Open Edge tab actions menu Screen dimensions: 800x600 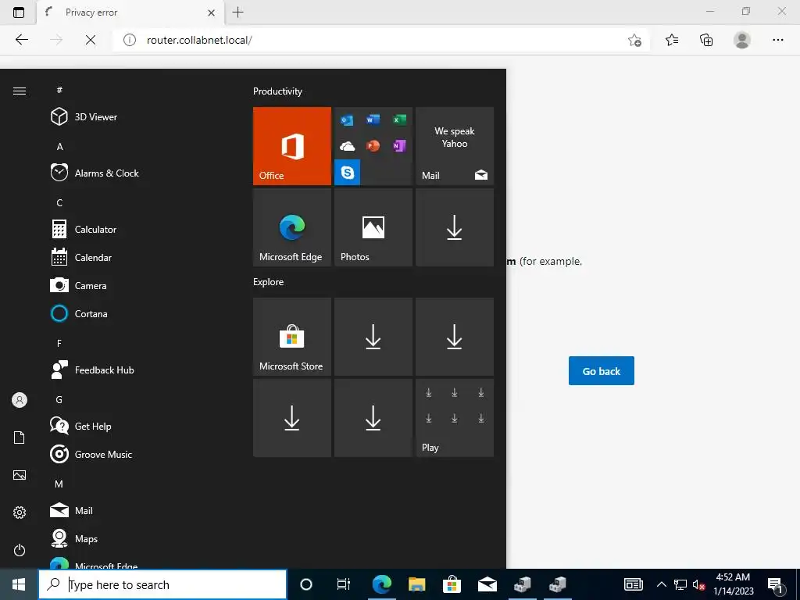[x=19, y=12]
